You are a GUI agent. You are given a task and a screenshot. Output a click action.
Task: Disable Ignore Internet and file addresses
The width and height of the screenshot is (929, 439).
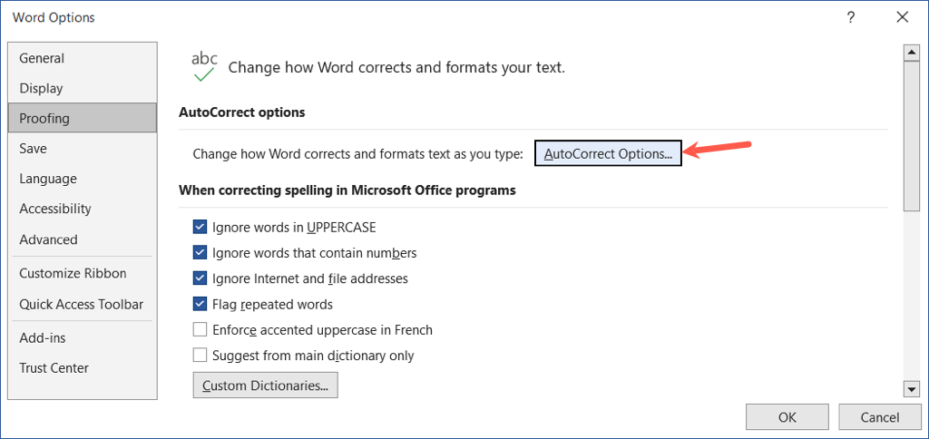[x=200, y=278]
